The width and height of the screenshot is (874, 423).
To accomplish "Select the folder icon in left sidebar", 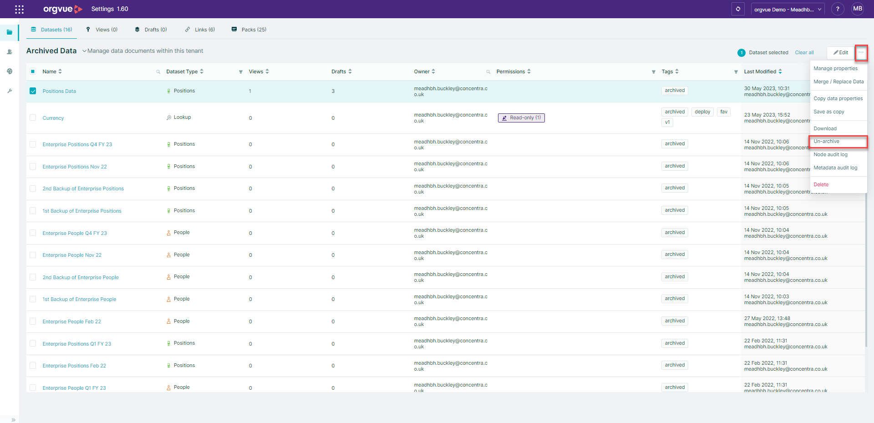I will pyautogui.click(x=10, y=32).
